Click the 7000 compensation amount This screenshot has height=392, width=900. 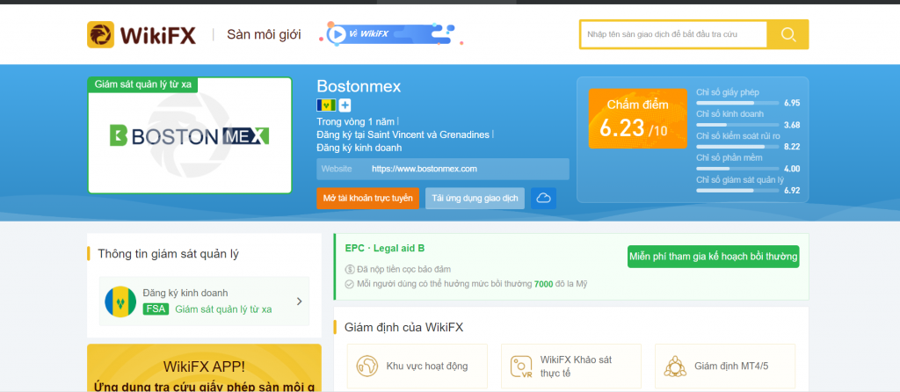point(543,284)
